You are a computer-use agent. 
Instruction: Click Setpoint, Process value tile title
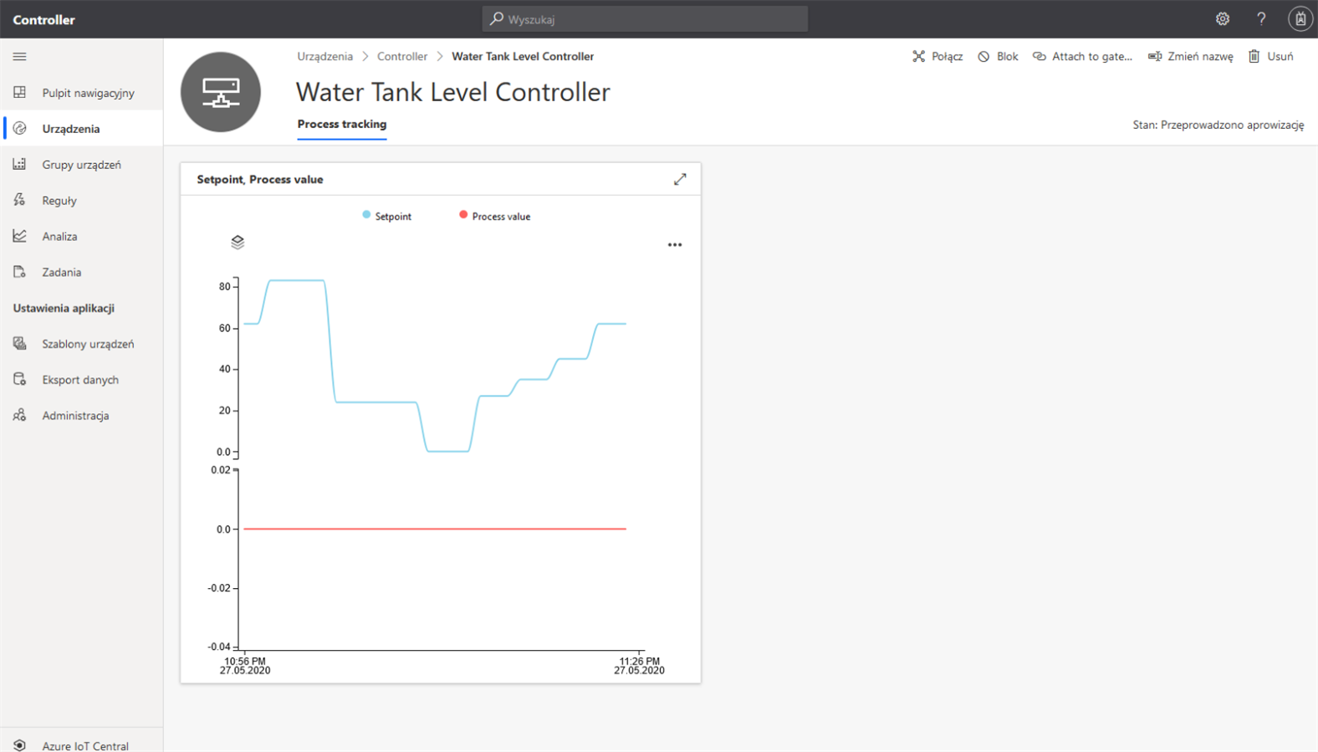[260, 179]
